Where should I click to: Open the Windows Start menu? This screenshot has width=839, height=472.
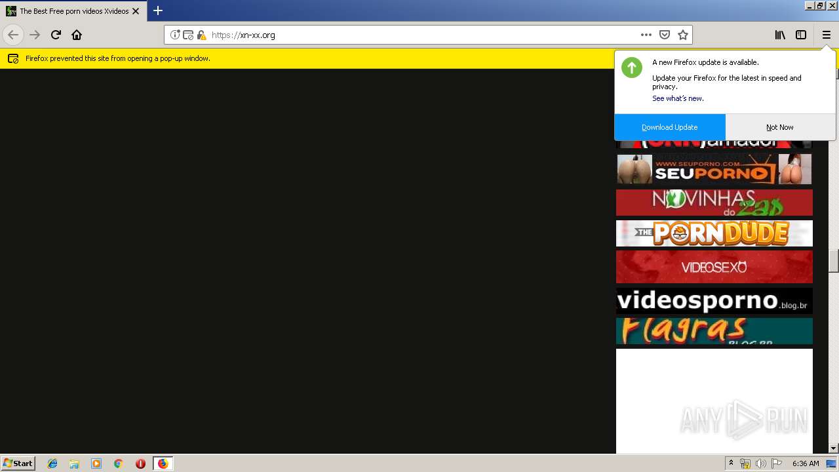(18, 463)
